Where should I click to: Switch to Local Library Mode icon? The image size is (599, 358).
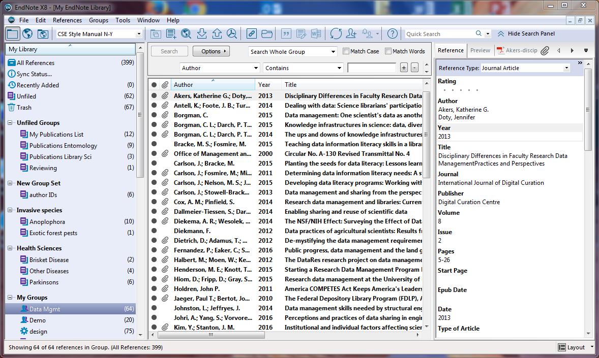pos(13,34)
